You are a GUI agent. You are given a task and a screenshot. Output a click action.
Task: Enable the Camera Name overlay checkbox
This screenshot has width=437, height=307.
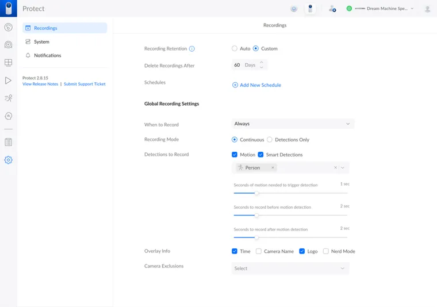[x=259, y=251]
